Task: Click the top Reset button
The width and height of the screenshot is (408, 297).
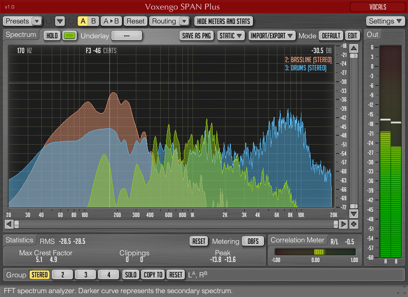Action: pos(135,21)
